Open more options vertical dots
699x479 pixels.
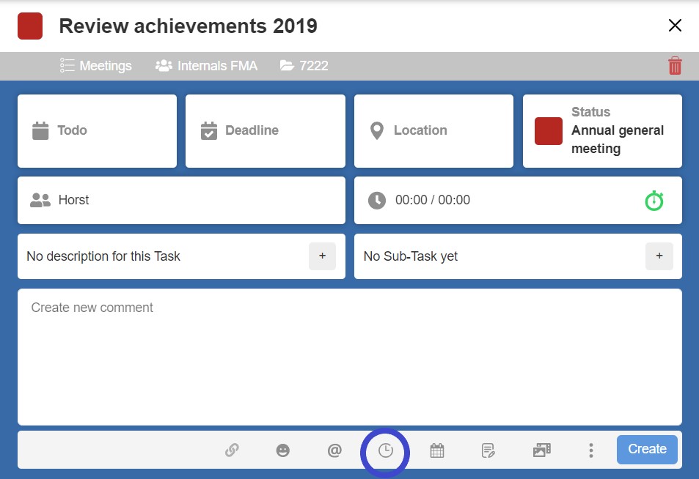pos(590,450)
